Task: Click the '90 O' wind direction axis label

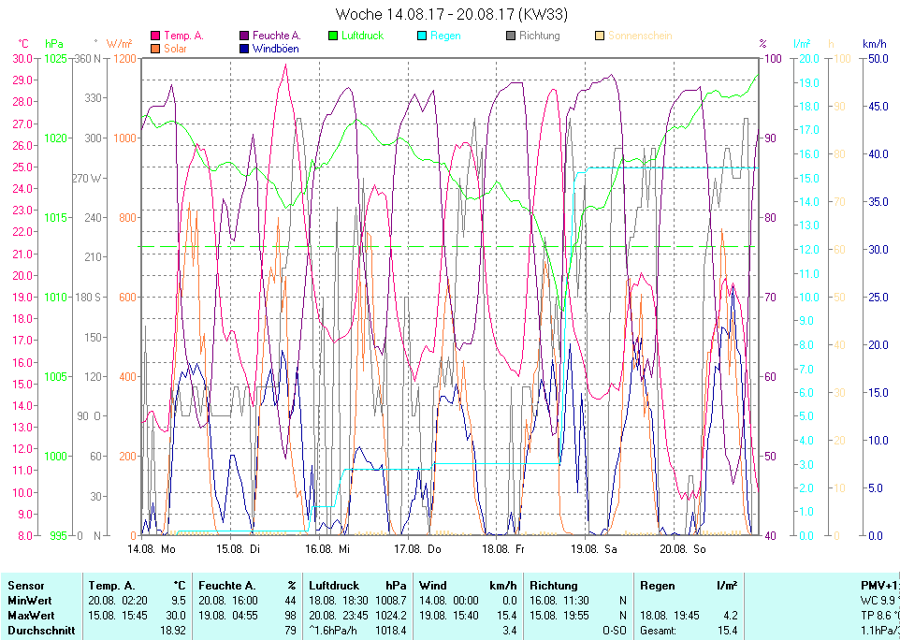Action: (89, 415)
